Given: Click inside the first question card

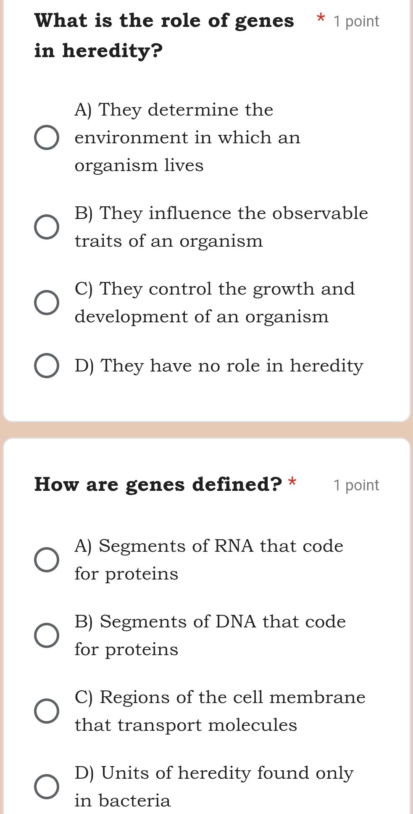Looking at the screenshot, I should pyautogui.click(x=206, y=210).
